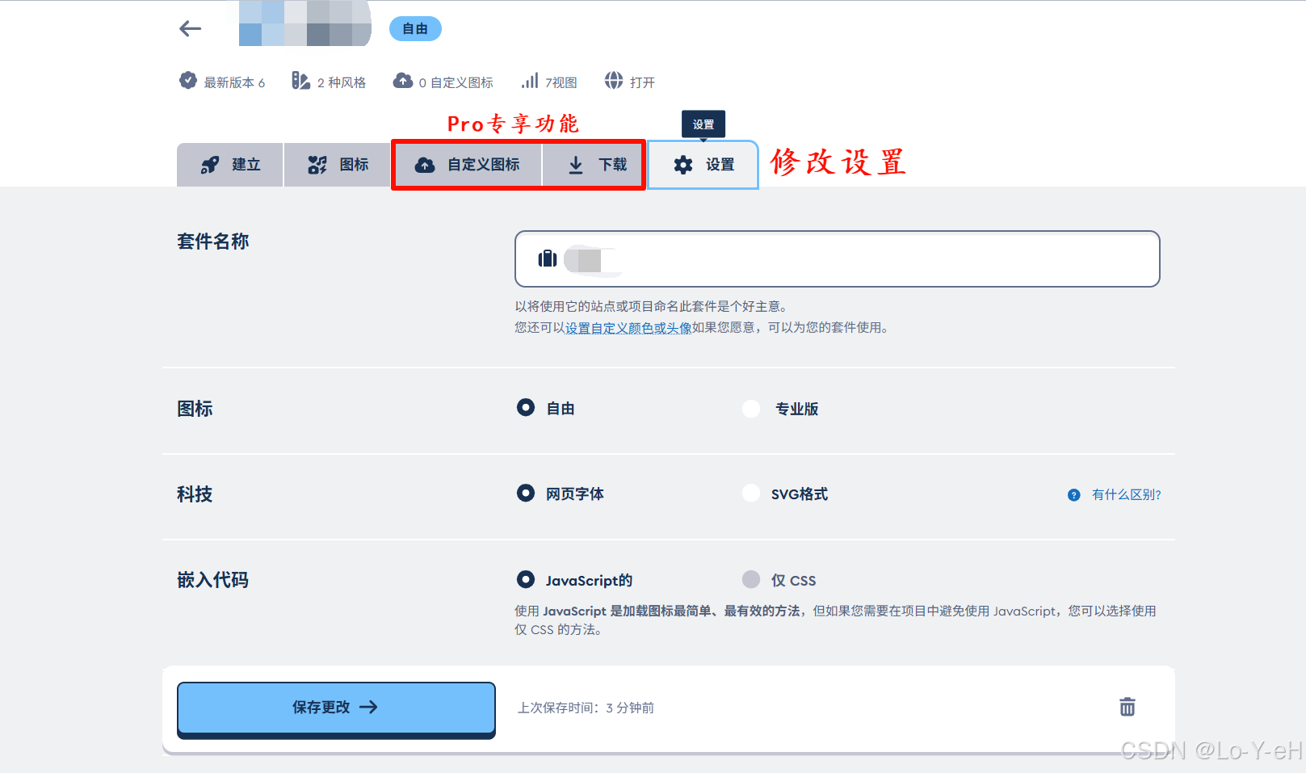Click the 0自定义图标 cloud stat icon
This screenshot has height=773, width=1306.
coord(403,81)
